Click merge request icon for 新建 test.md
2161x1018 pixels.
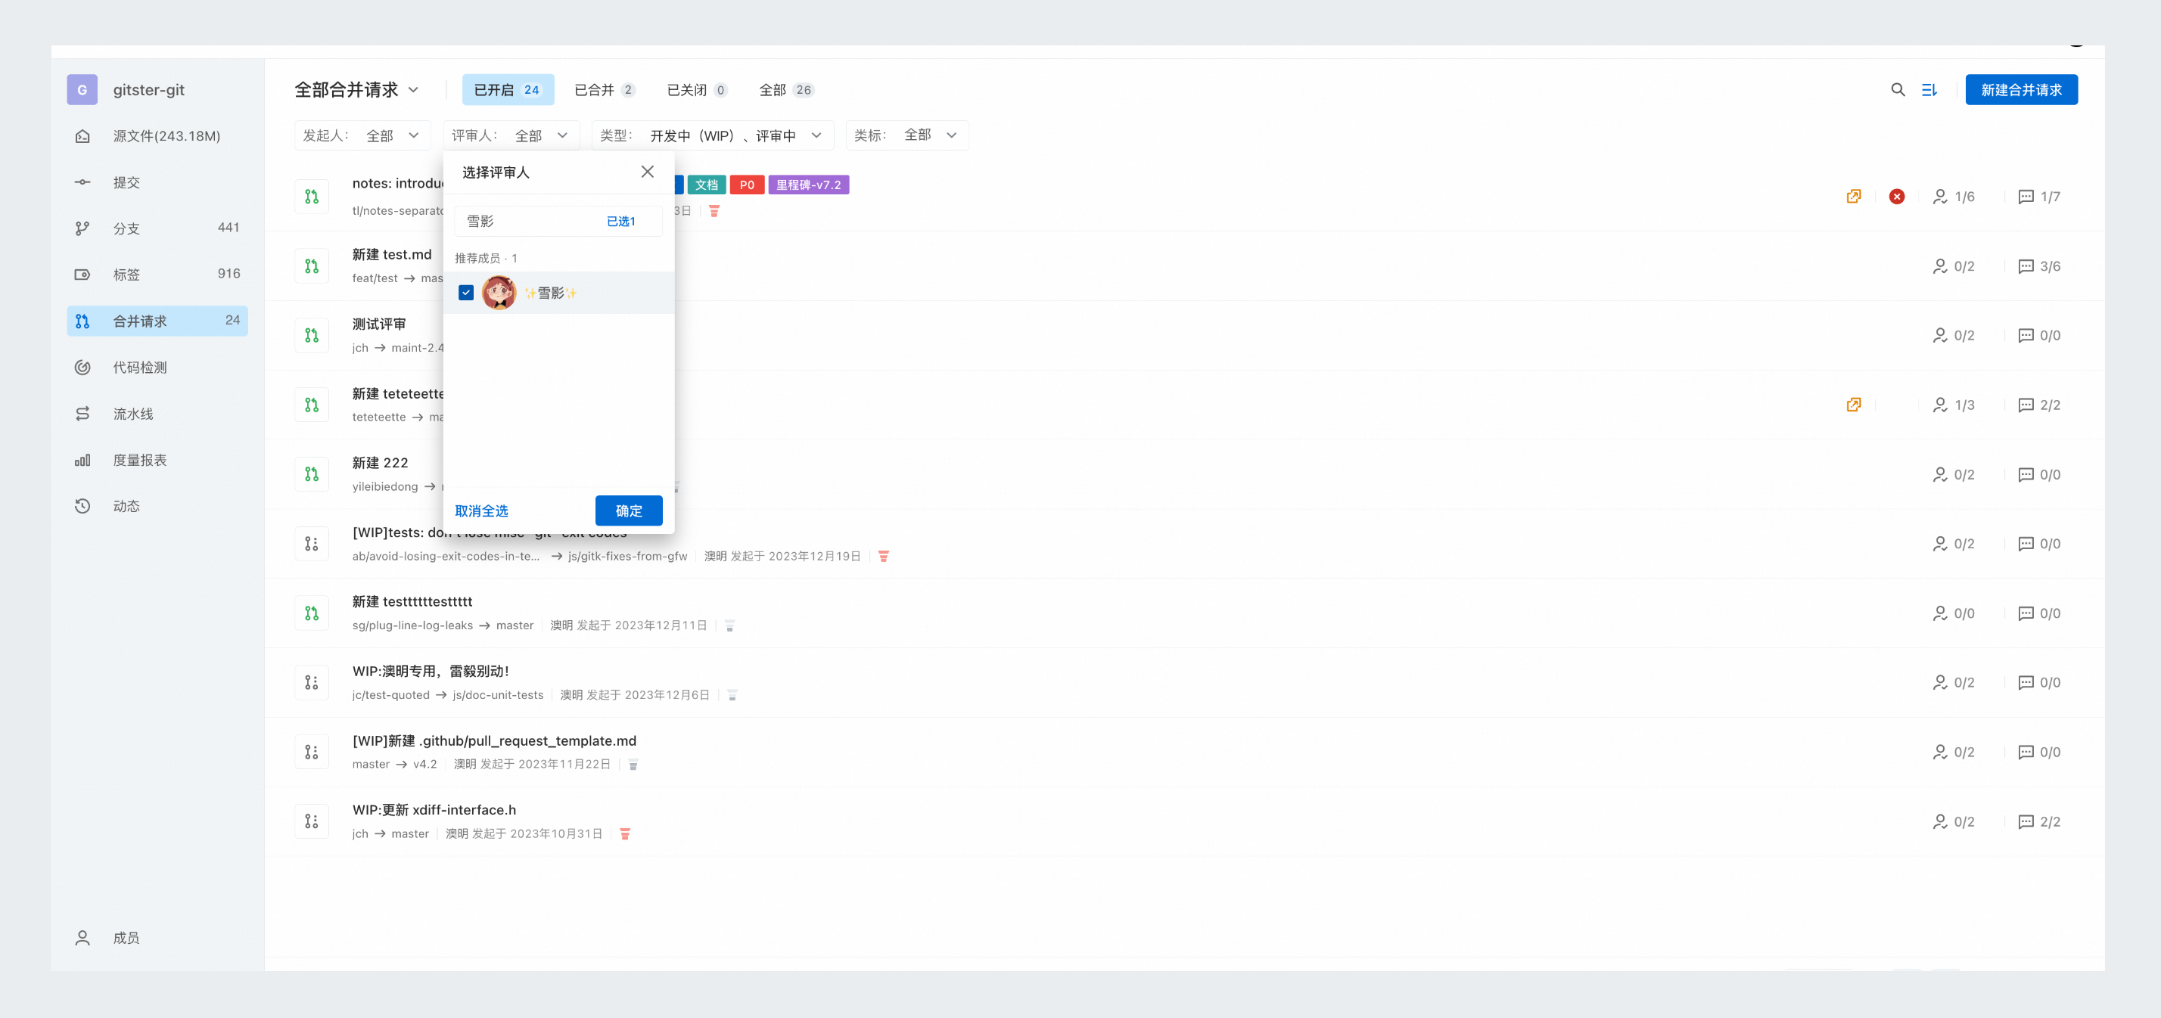tap(311, 265)
